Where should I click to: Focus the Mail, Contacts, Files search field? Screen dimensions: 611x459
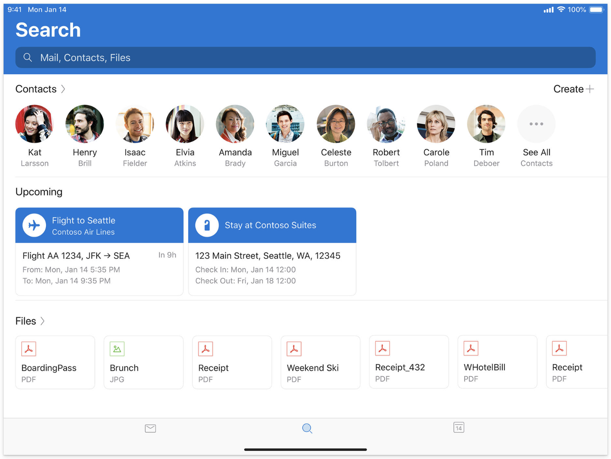305,57
